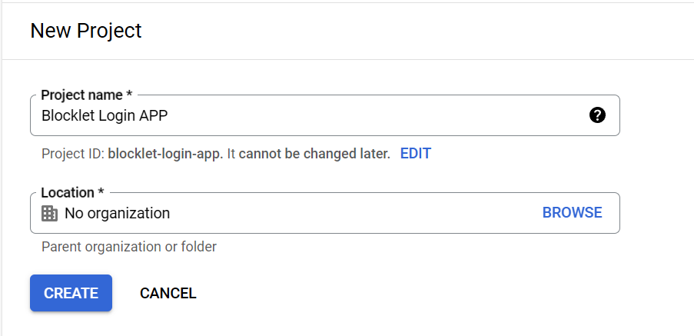Viewport: 694px width, 336px height.
Task: Select the No organization location text
Action: tap(117, 213)
